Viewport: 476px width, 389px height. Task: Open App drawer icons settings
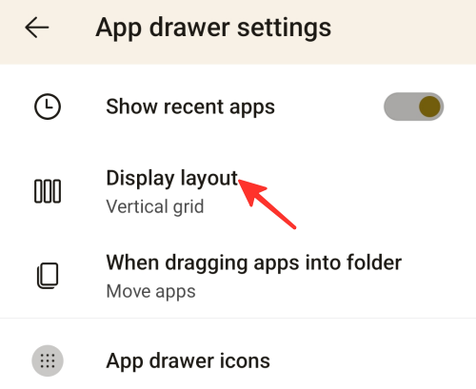238,360
